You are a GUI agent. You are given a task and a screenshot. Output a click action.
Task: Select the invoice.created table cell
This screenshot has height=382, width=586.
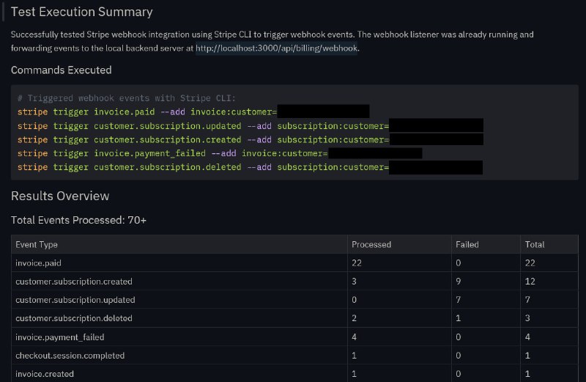45,374
